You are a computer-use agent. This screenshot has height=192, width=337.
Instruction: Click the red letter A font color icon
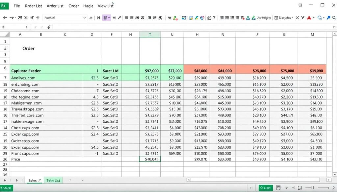309,18
